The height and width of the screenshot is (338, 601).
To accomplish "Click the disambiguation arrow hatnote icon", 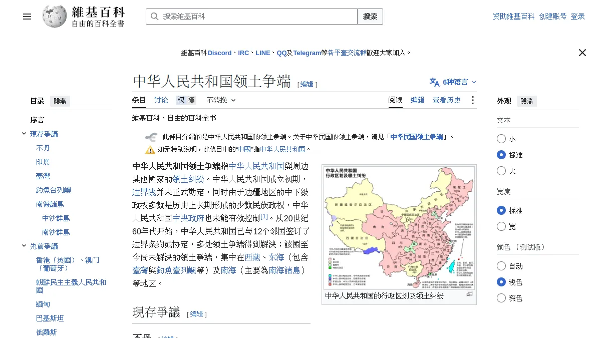I will click(151, 137).
